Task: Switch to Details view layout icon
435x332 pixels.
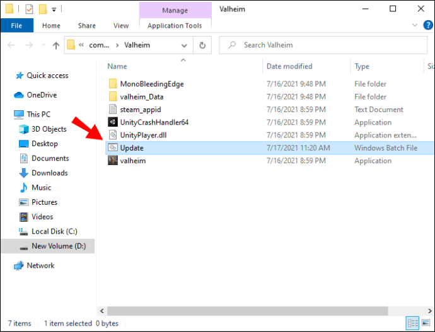Action: click(412, 323)
